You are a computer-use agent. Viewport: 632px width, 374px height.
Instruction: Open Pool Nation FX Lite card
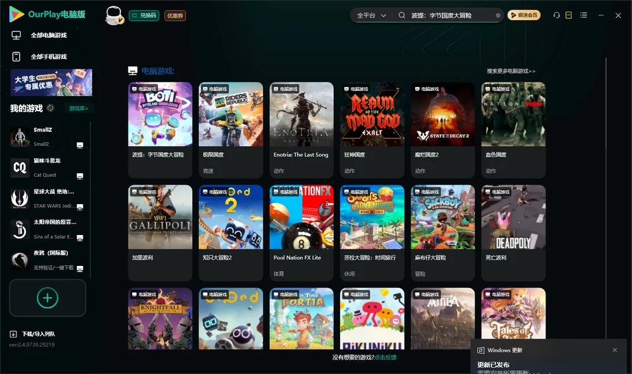coord(301,232)
